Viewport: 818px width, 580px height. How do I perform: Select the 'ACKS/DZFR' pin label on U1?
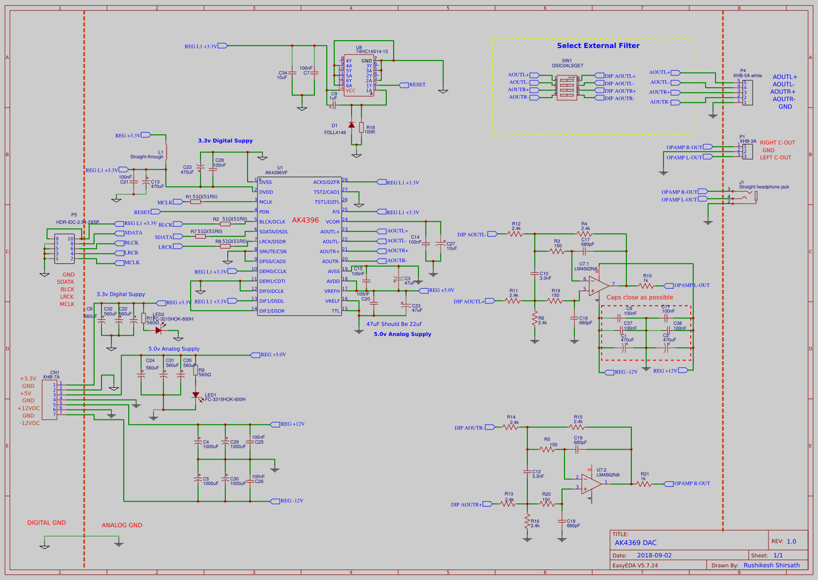click(326, 182)
